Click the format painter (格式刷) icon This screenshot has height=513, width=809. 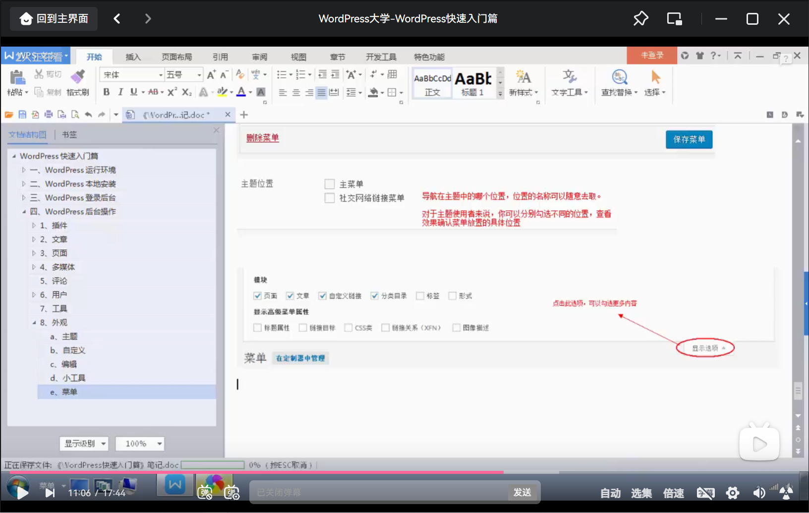tap(78, 76)
